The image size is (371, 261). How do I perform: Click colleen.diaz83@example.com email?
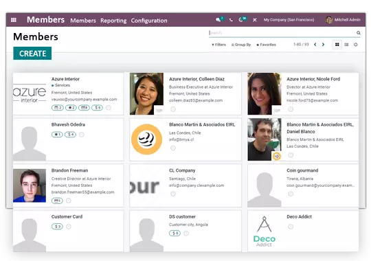coord(196,100)
